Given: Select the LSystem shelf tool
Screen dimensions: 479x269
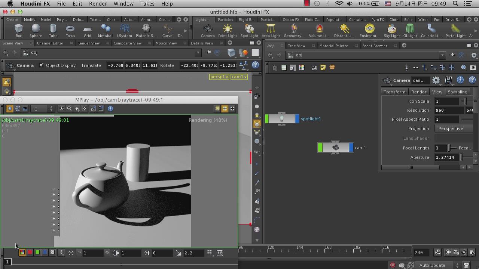Looking at the screenshot, I should [125, 30].
